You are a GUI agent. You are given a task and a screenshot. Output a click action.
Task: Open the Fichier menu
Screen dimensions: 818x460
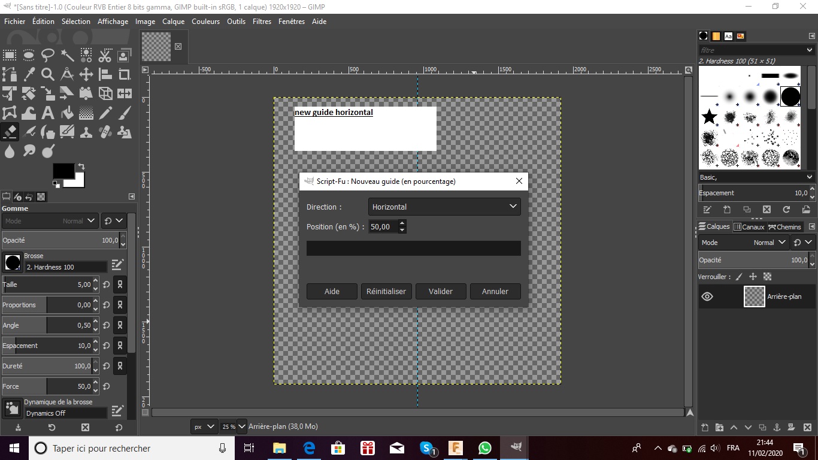click(15, 22)
